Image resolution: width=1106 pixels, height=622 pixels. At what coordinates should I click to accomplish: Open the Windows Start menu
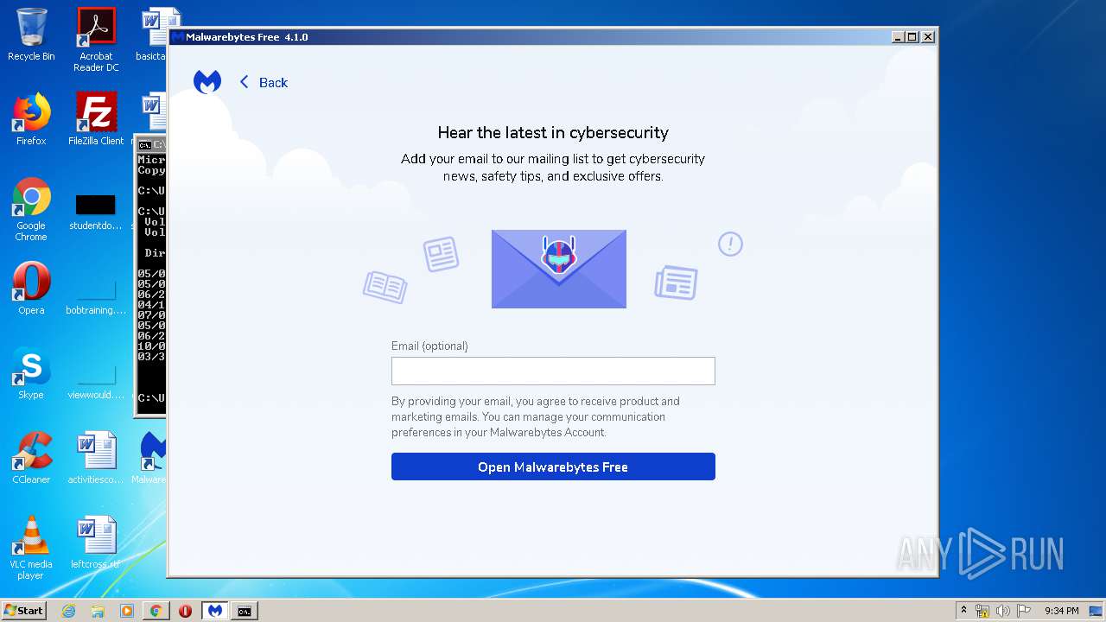click(x=24, y=611)
